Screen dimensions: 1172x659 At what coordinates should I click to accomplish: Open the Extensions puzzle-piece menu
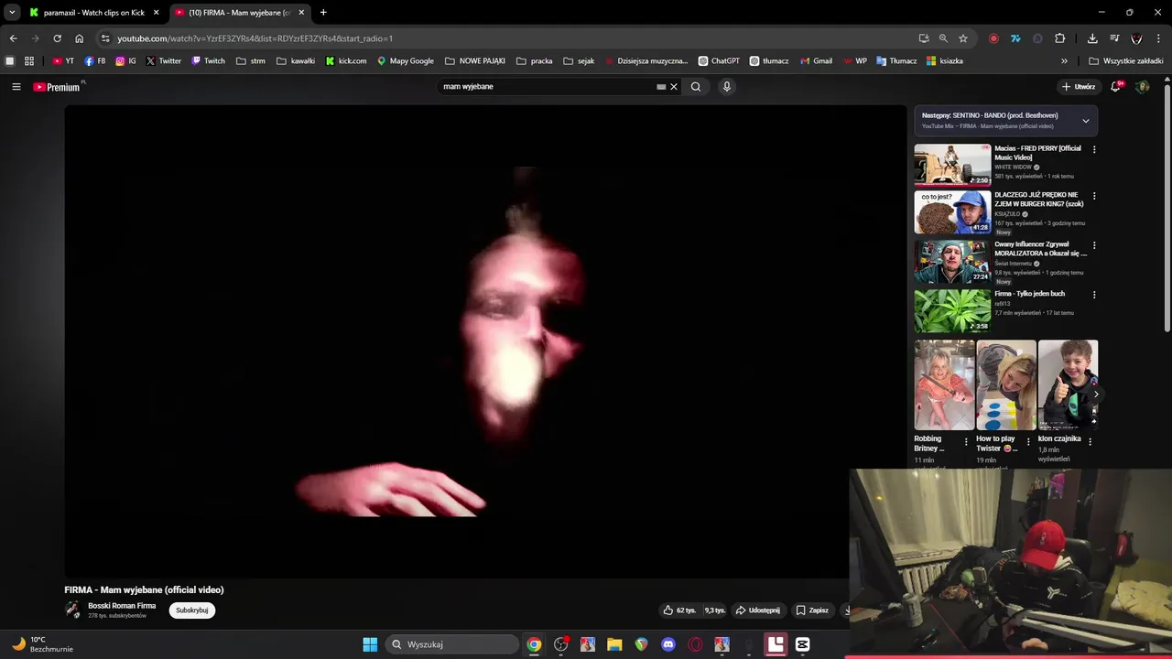[x=1060, y=38]
